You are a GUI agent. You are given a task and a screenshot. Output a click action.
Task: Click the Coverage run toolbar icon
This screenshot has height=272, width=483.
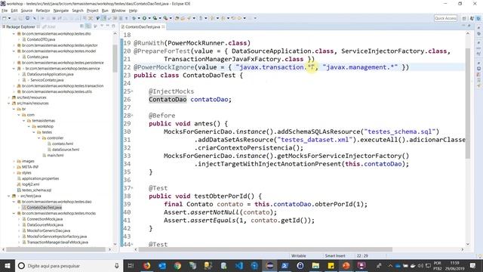(155, 18)
